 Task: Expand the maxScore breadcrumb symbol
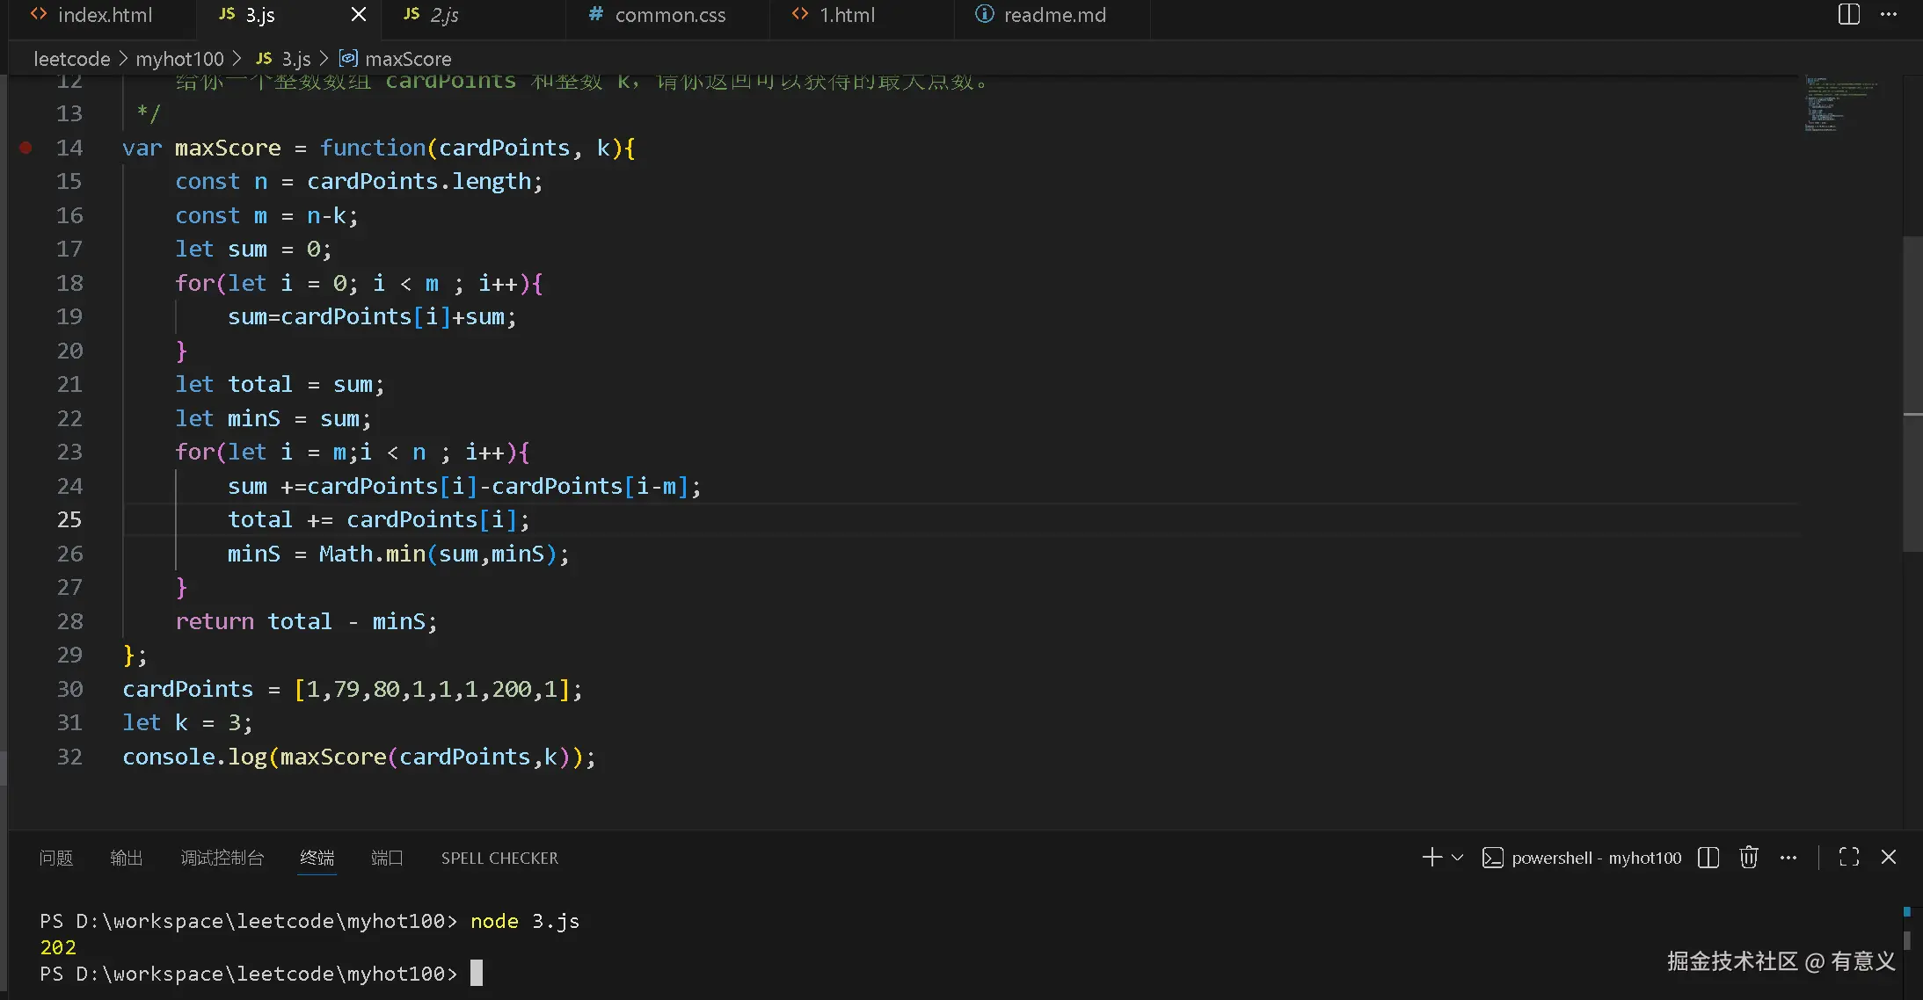[x=407, y=59]
